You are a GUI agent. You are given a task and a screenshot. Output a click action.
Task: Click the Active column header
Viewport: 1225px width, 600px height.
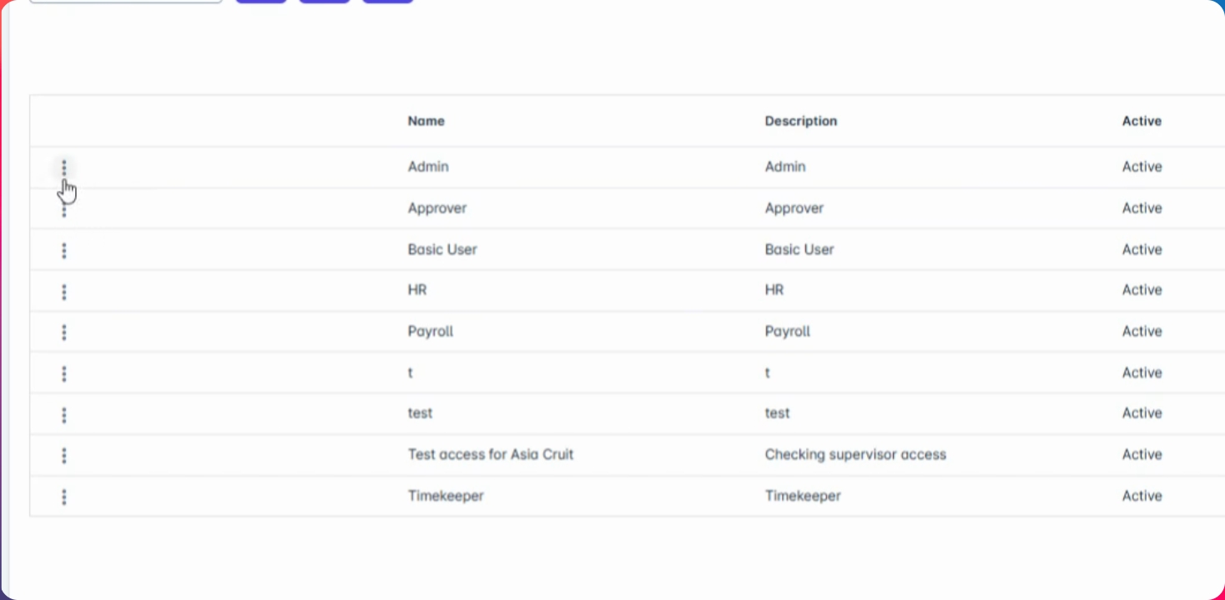1142,121
